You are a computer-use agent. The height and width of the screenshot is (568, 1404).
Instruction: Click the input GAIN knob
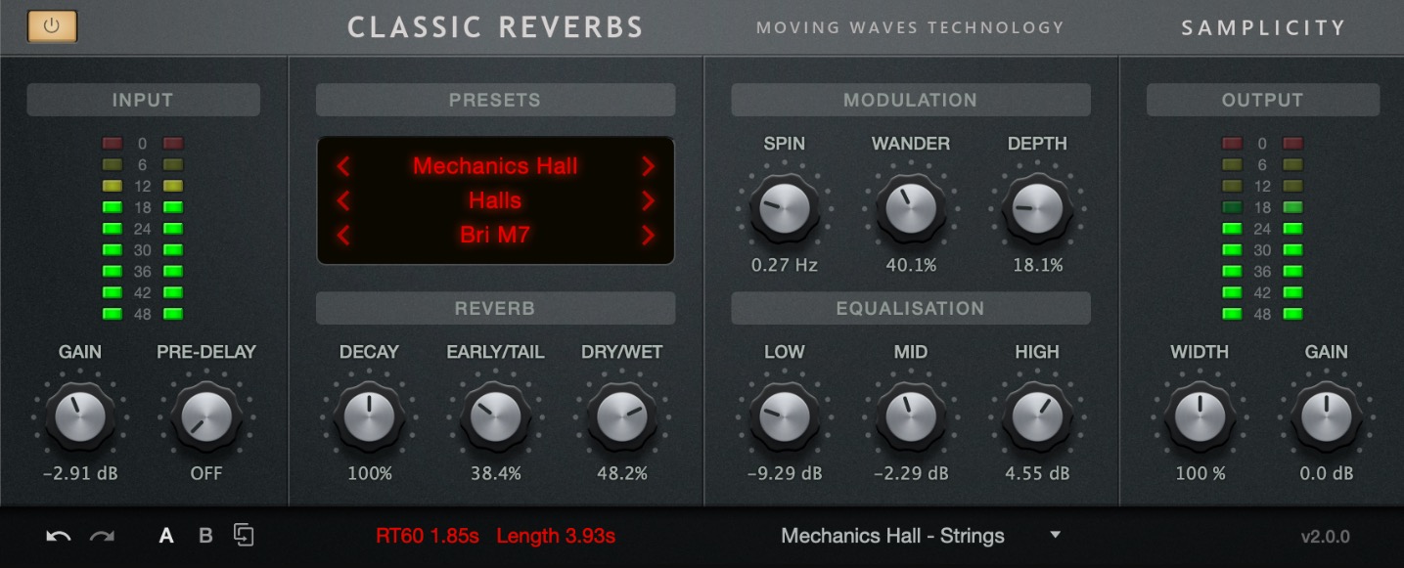tap(80, 417)
